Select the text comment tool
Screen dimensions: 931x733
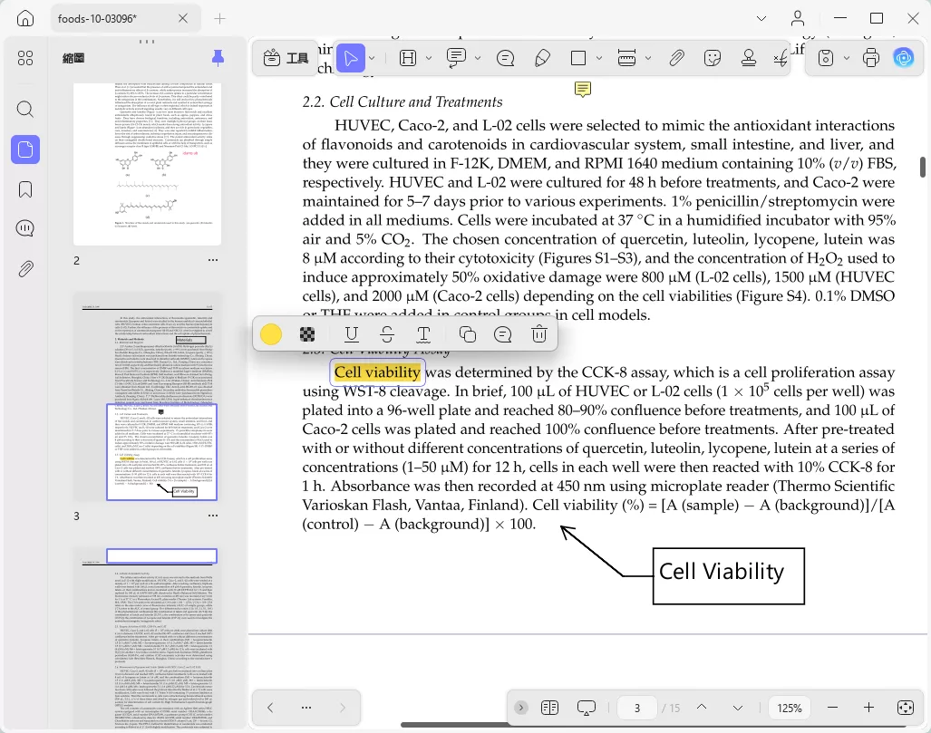456,58
